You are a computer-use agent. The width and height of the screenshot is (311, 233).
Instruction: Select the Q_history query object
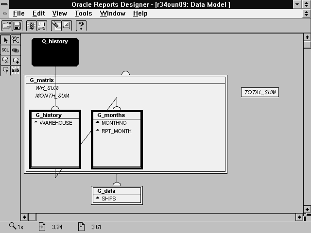[x=55, y=52]
